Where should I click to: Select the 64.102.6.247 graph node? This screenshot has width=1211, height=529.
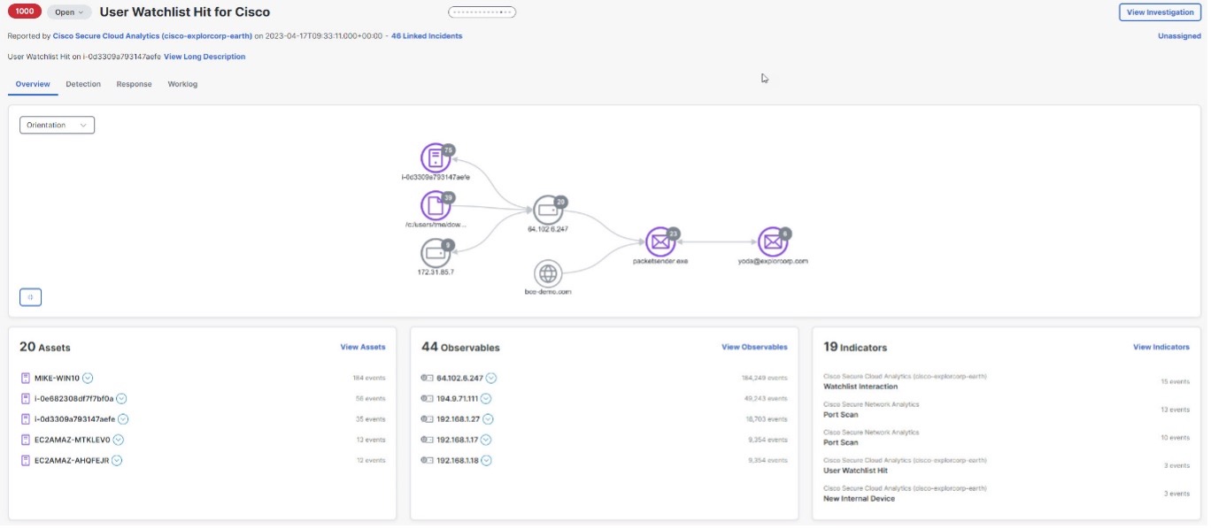(547, 211)
